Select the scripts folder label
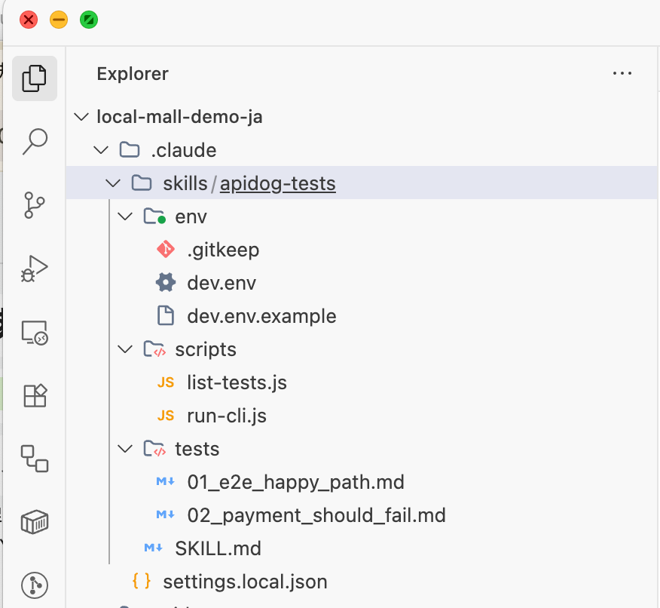 coord(206,349)
